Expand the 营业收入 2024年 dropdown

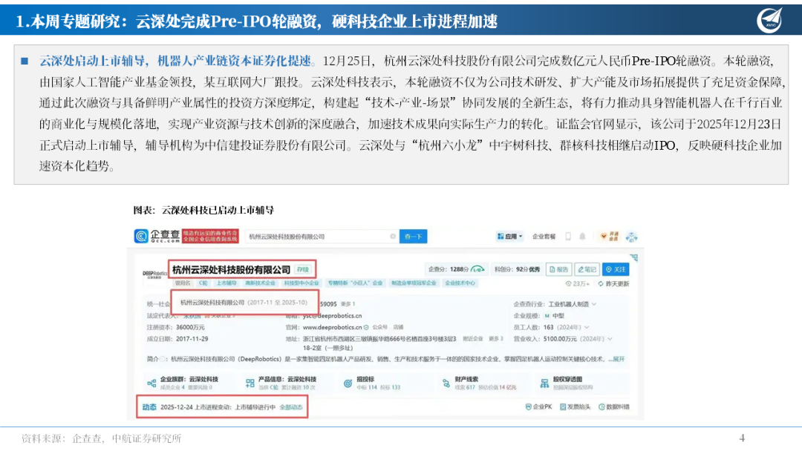(610, 339)
